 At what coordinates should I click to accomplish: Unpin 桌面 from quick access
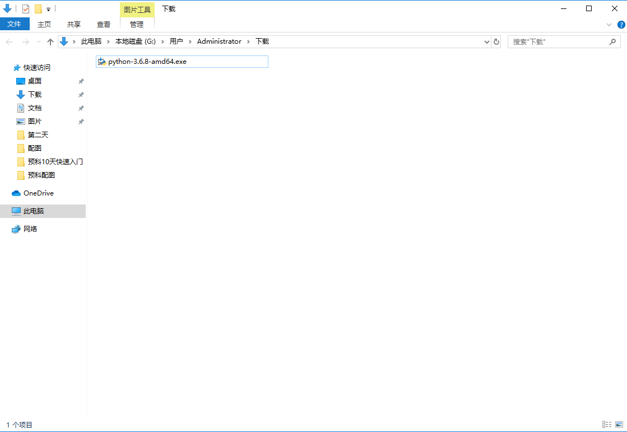click(81, 81)
